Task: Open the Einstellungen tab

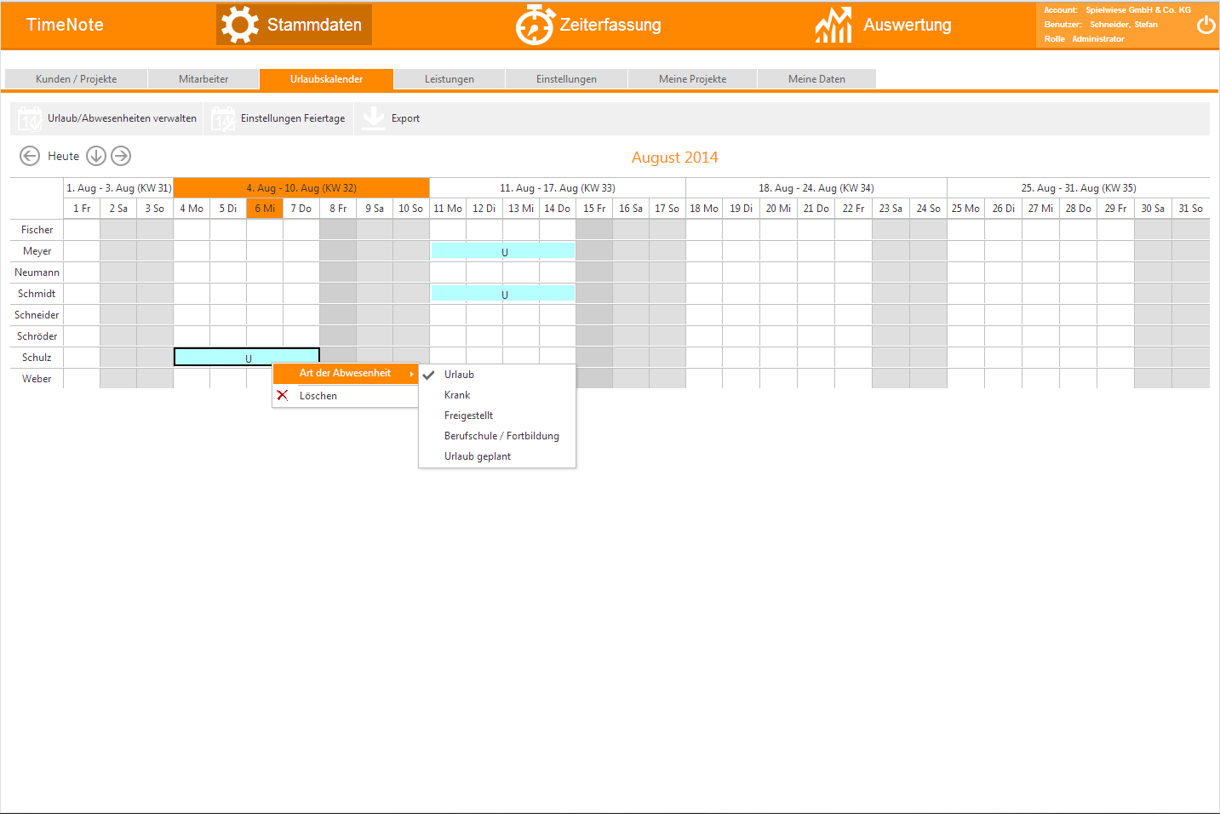Action: pyautogui.click(x=566, y=79)
